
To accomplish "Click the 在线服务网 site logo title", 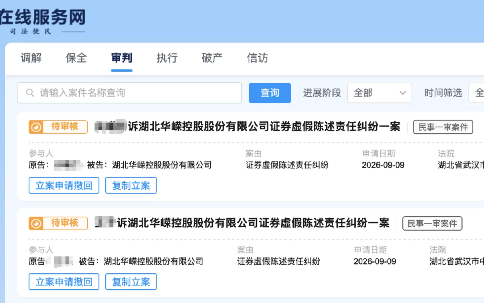I will tap(43, 17).
